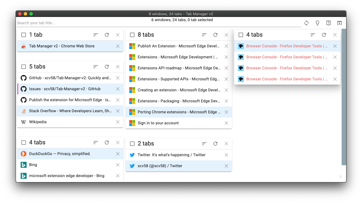Select all in Firefox 4 tabs window
The height and width of the screenshot is (203, 362).
(x=241, y=35)
